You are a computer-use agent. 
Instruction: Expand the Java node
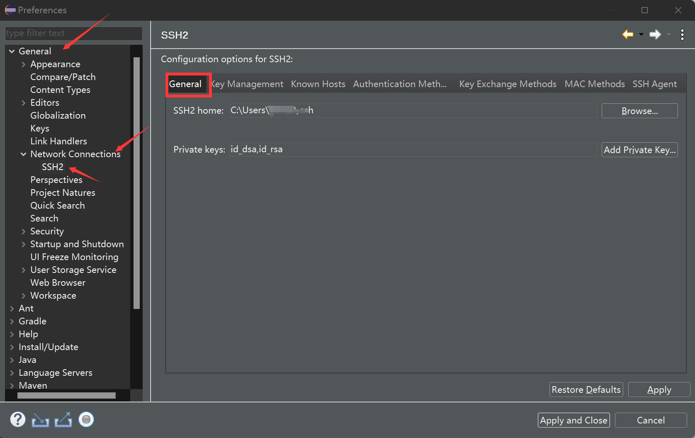(12, 360)
